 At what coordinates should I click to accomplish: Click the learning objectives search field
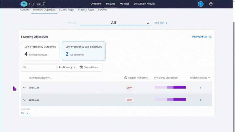(x=41, y=67)
